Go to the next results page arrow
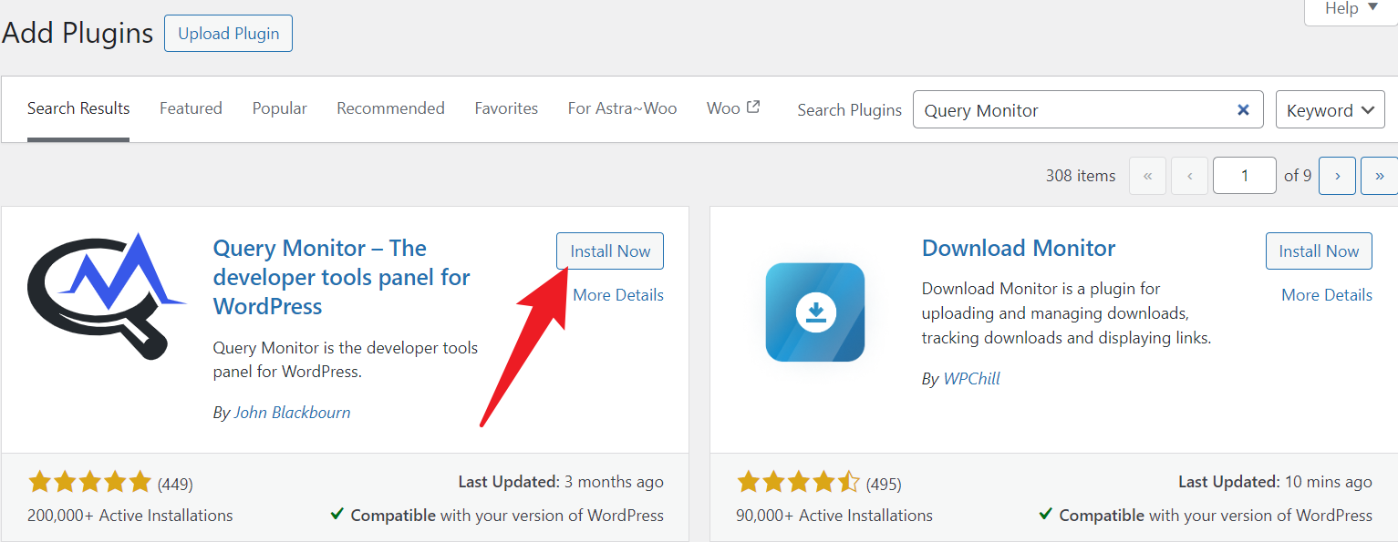Viewport: 1398px width, 542px height. (x=1337, y=176)
